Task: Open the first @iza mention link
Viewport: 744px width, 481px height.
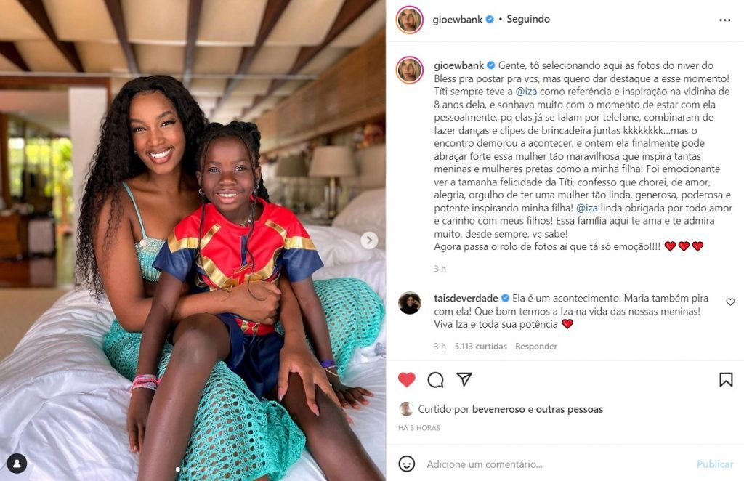Action: [x=526, y=92]
